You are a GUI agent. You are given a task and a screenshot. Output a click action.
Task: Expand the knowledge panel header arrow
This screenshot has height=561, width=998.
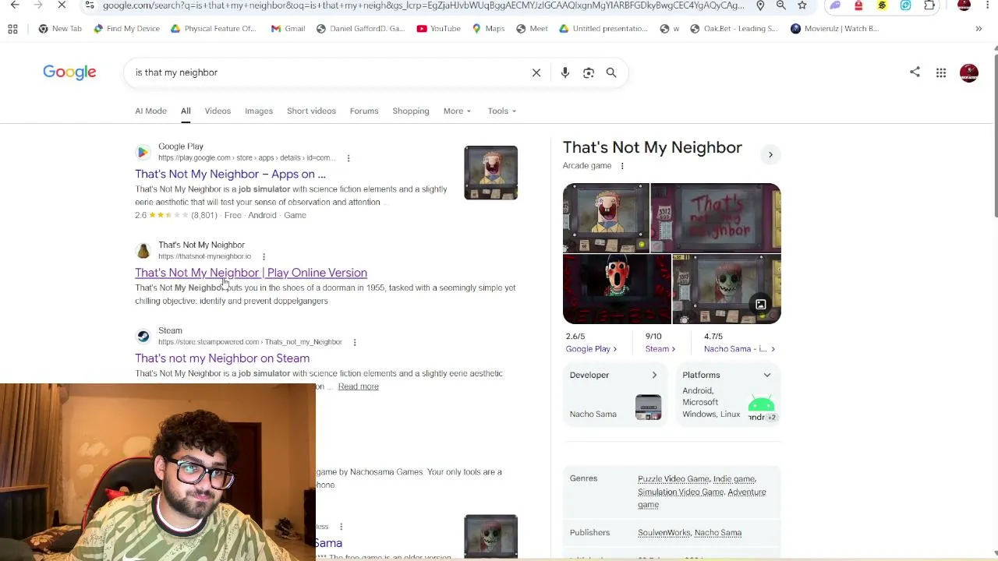point(770,154)
